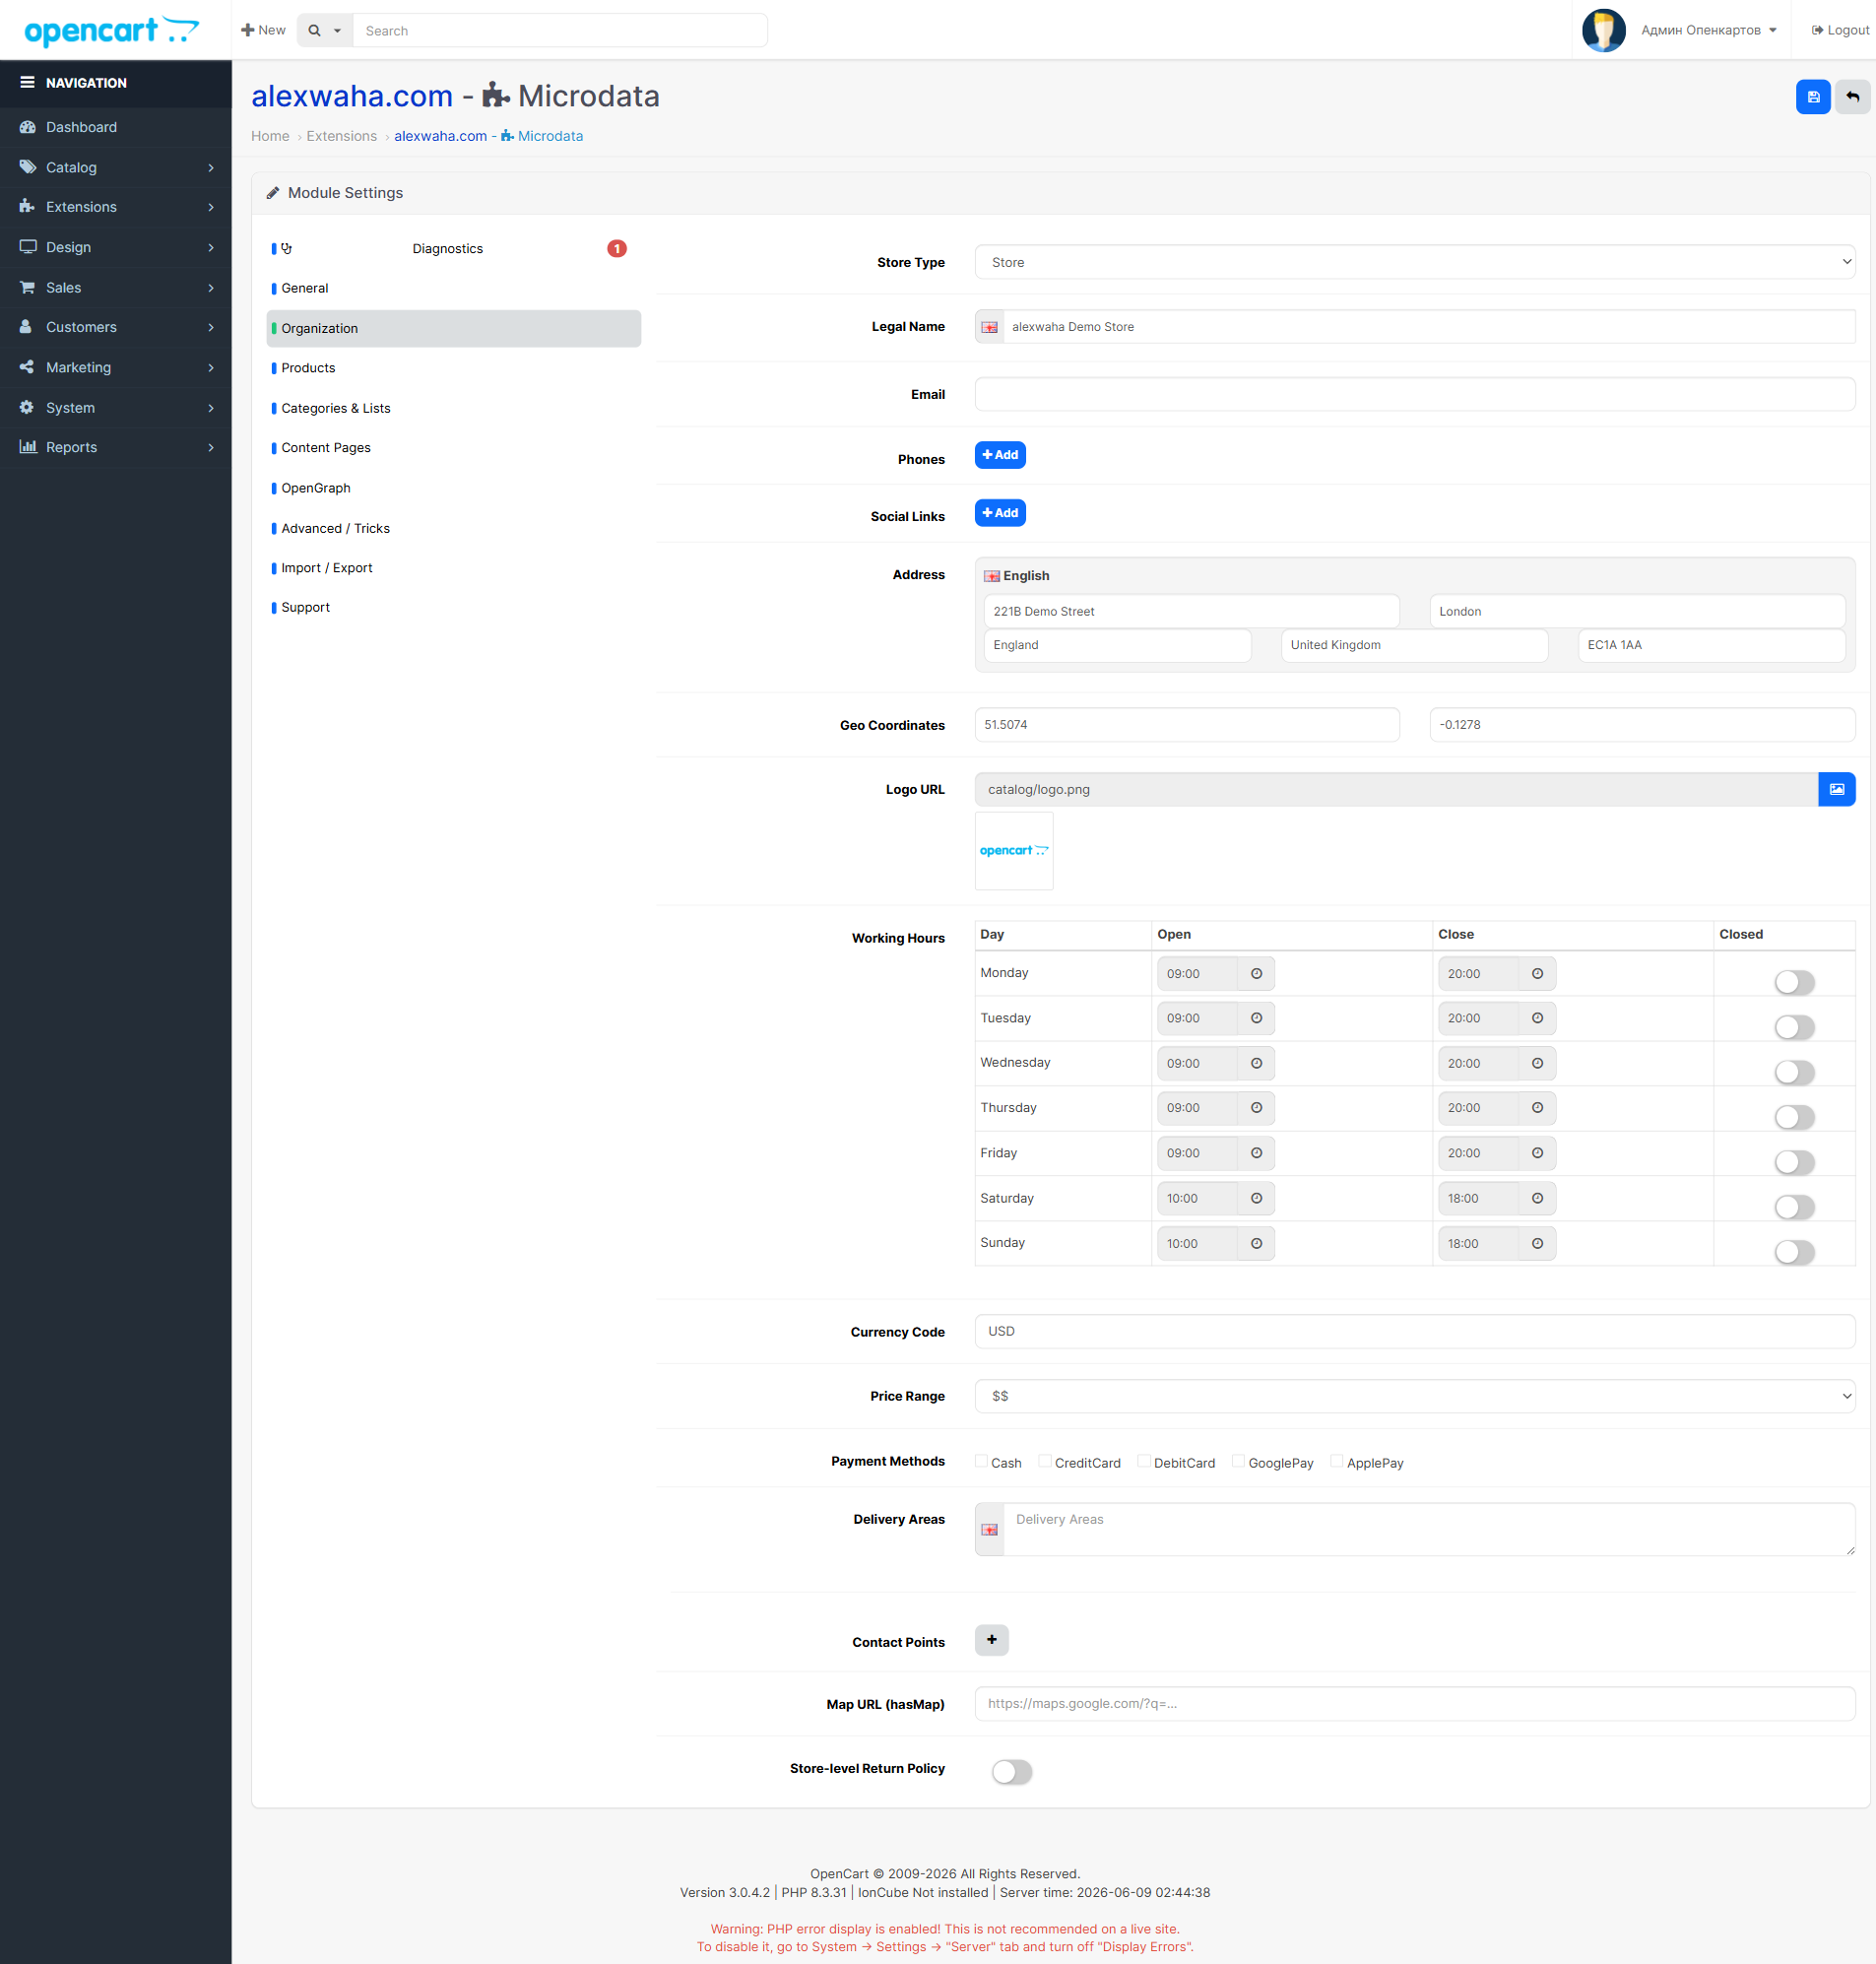Click the Diagnostics red notification badge
Viewport: 1876px width, 1964px height.
point(617,248)
